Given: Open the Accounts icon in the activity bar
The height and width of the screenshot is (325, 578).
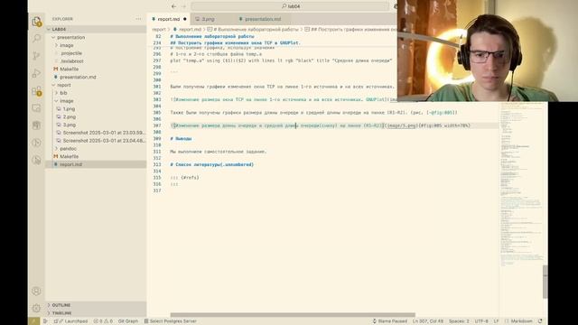Looking at the screenshot, I should tap(36, 291).
